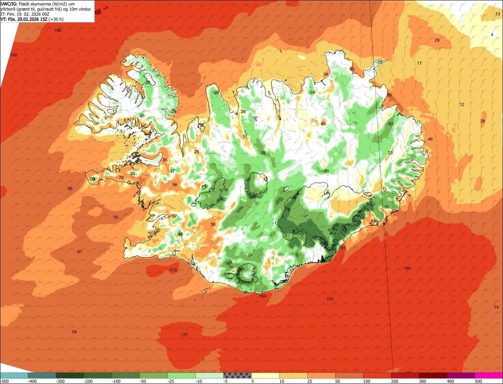Pick the dark maroon 300 legend swatch

point(433,375)
